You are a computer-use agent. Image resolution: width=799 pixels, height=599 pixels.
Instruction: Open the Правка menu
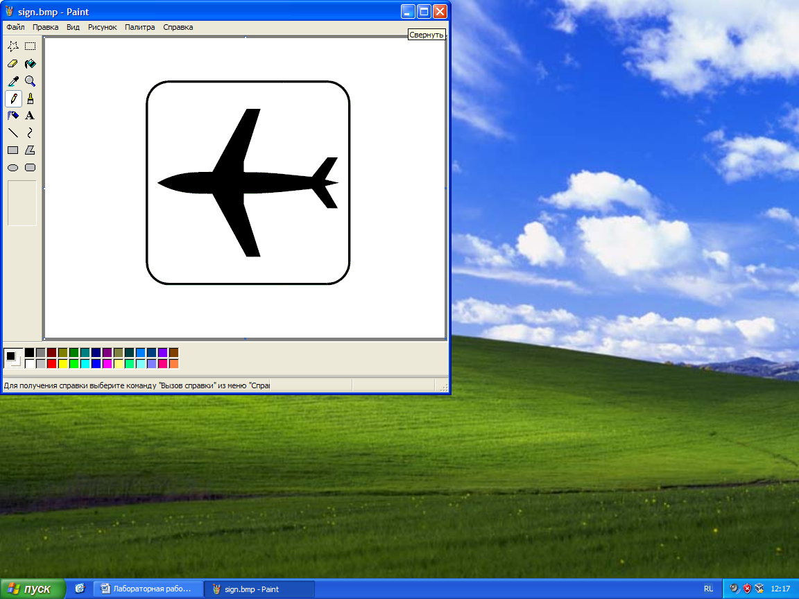pyautogui.click(x=45, y=27)
